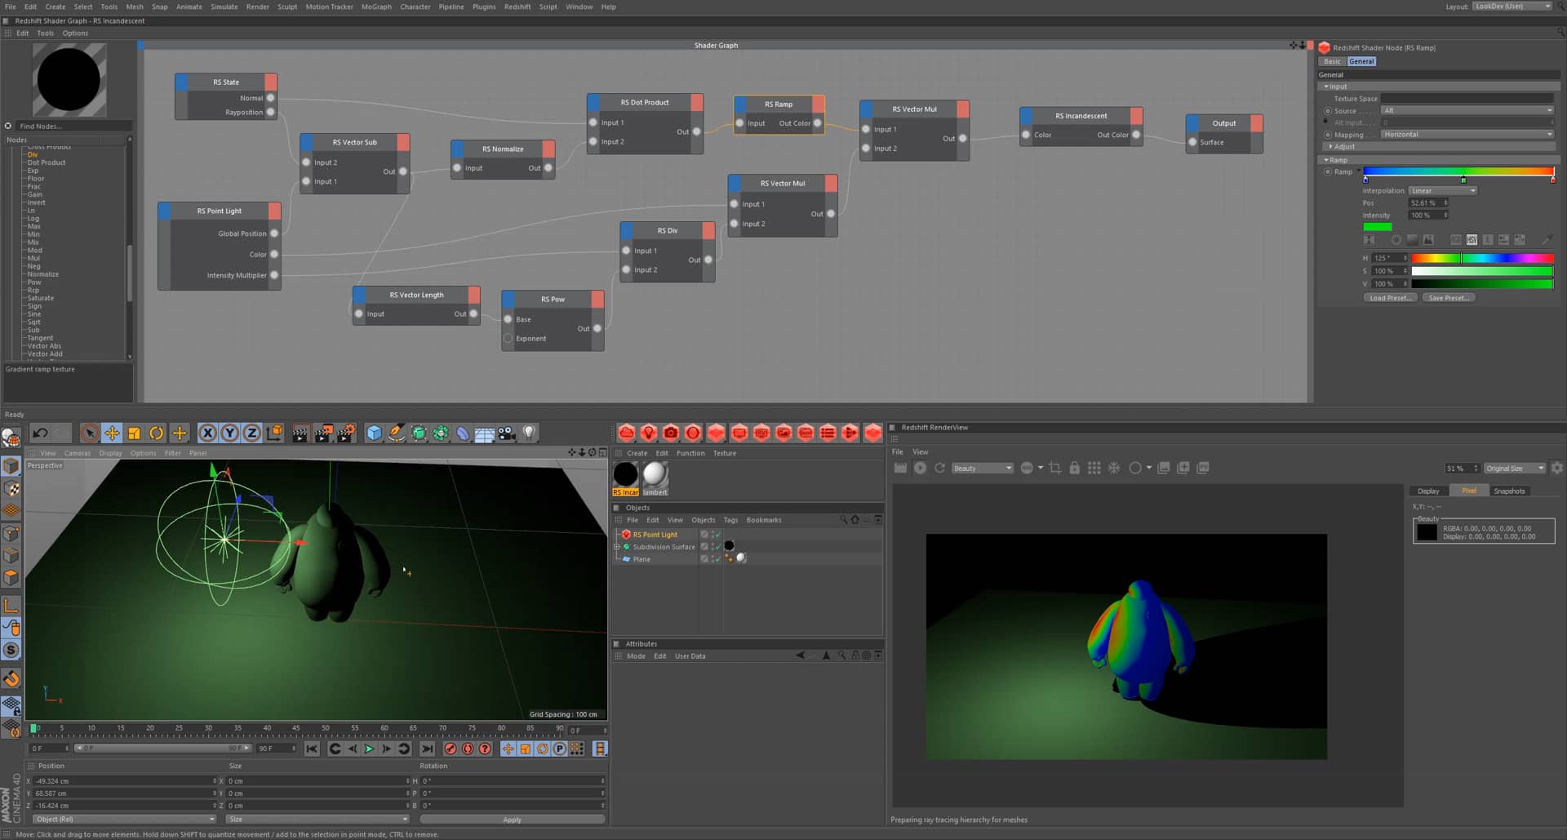Refresh the Redshift RenderView

(939, 468)
